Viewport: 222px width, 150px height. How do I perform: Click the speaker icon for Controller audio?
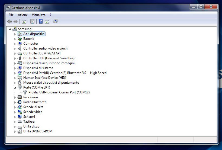(x=20, y=48)
